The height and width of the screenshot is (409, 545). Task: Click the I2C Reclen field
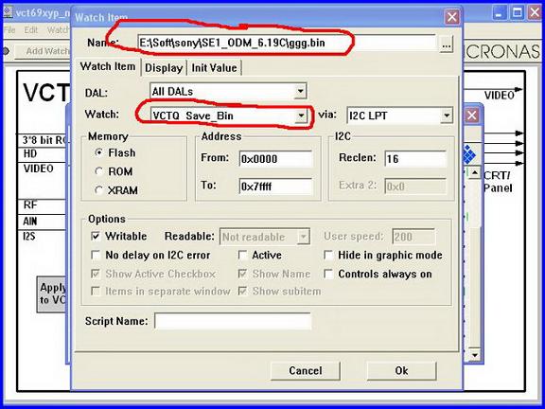click(415, 159)
